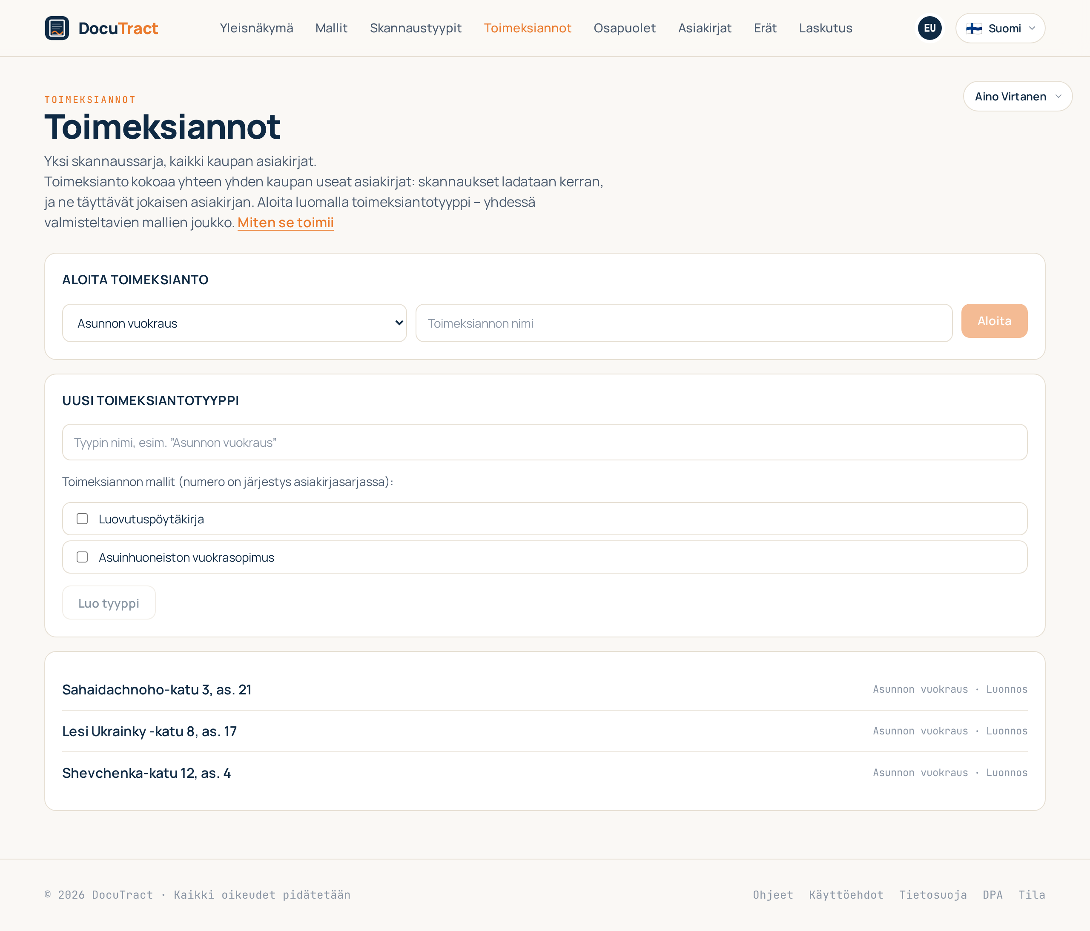Open Lesi Ukrainky -katu 8, as. 17
The image size is (1090, 931).
[x=545, y=731]
